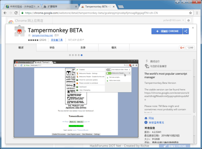The height and width of the screenshot is (149, 202).
Task: Select the first screenshot carousel dot
Action: tap(70, 55)
